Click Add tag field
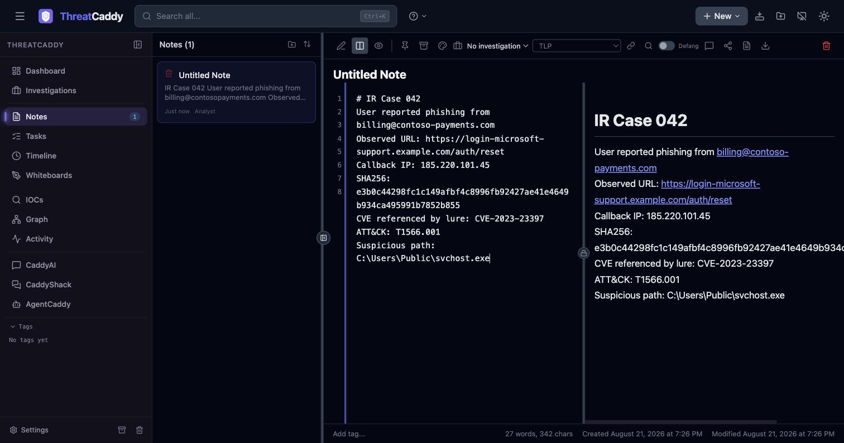 [349, 434]
